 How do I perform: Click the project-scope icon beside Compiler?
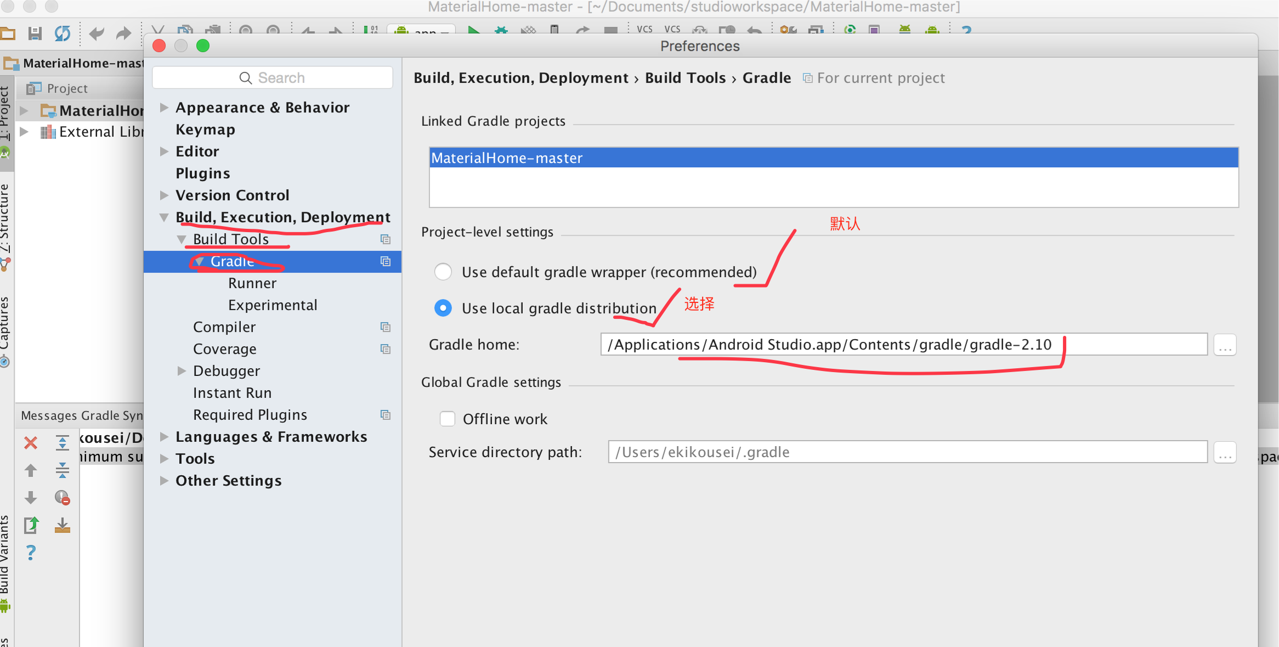point(386,327)
